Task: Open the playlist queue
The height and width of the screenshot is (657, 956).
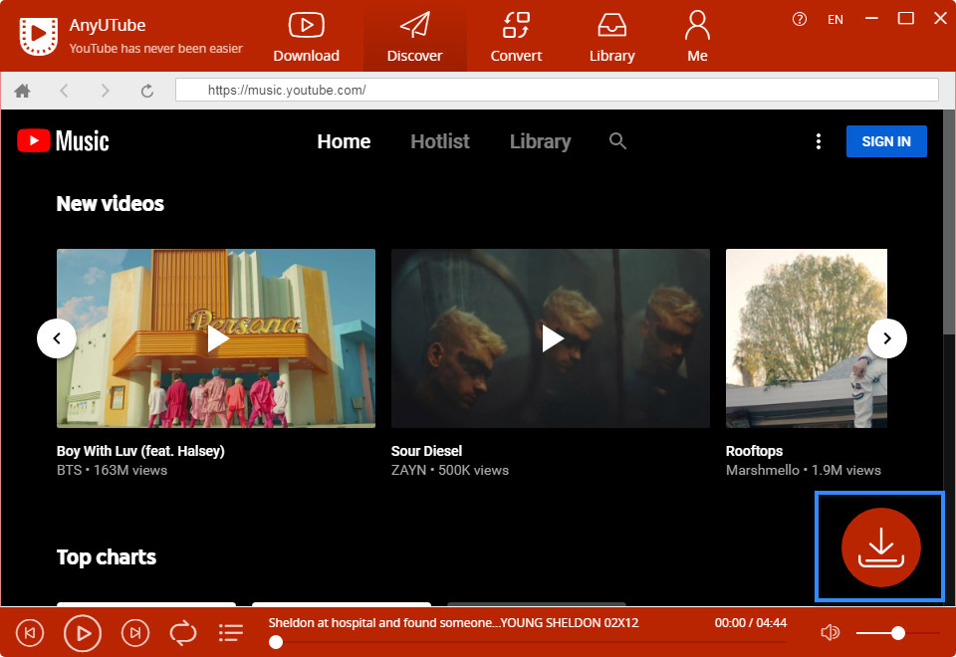Action: click(231, 633)
